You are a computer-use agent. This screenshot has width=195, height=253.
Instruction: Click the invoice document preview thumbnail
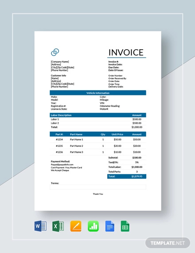pos(98,121)
